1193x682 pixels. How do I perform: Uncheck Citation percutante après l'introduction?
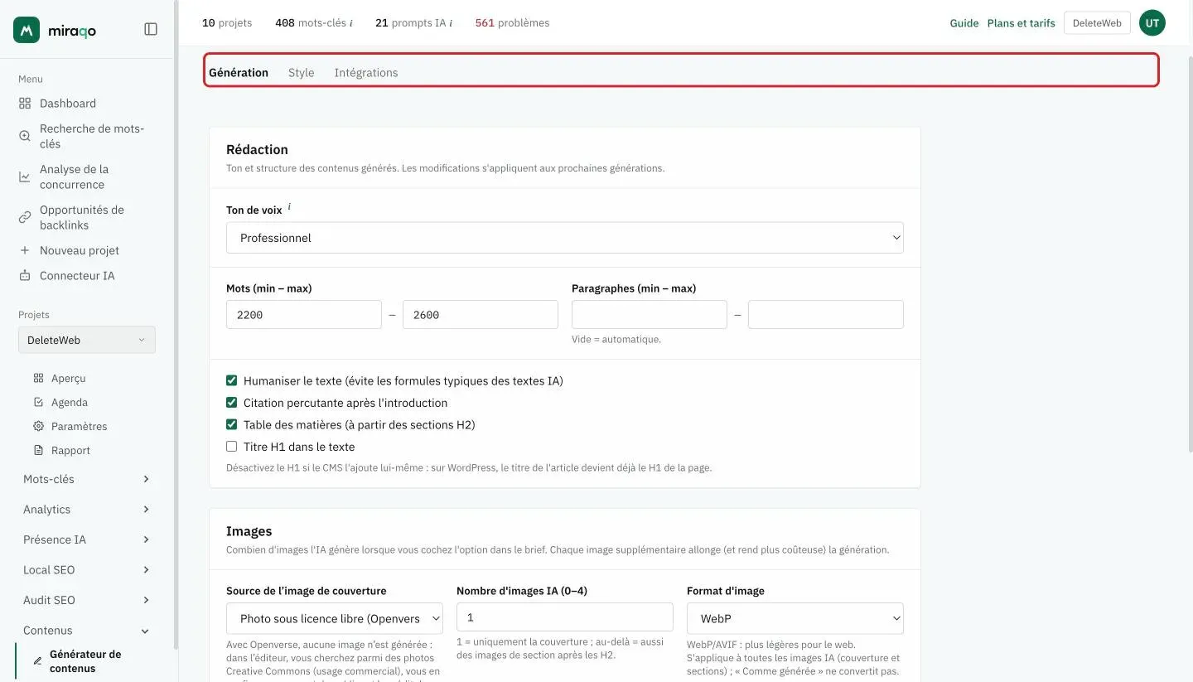point(232,403)
